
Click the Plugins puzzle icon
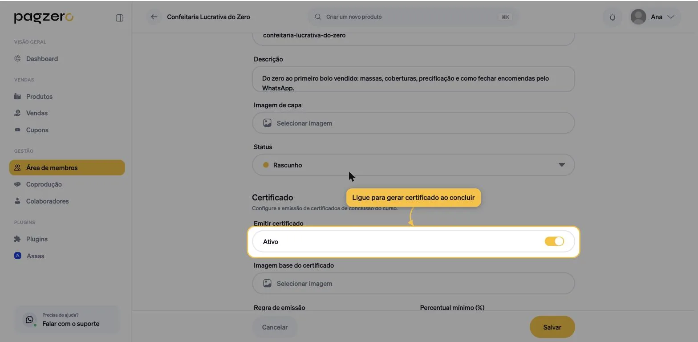coord(17,239)
